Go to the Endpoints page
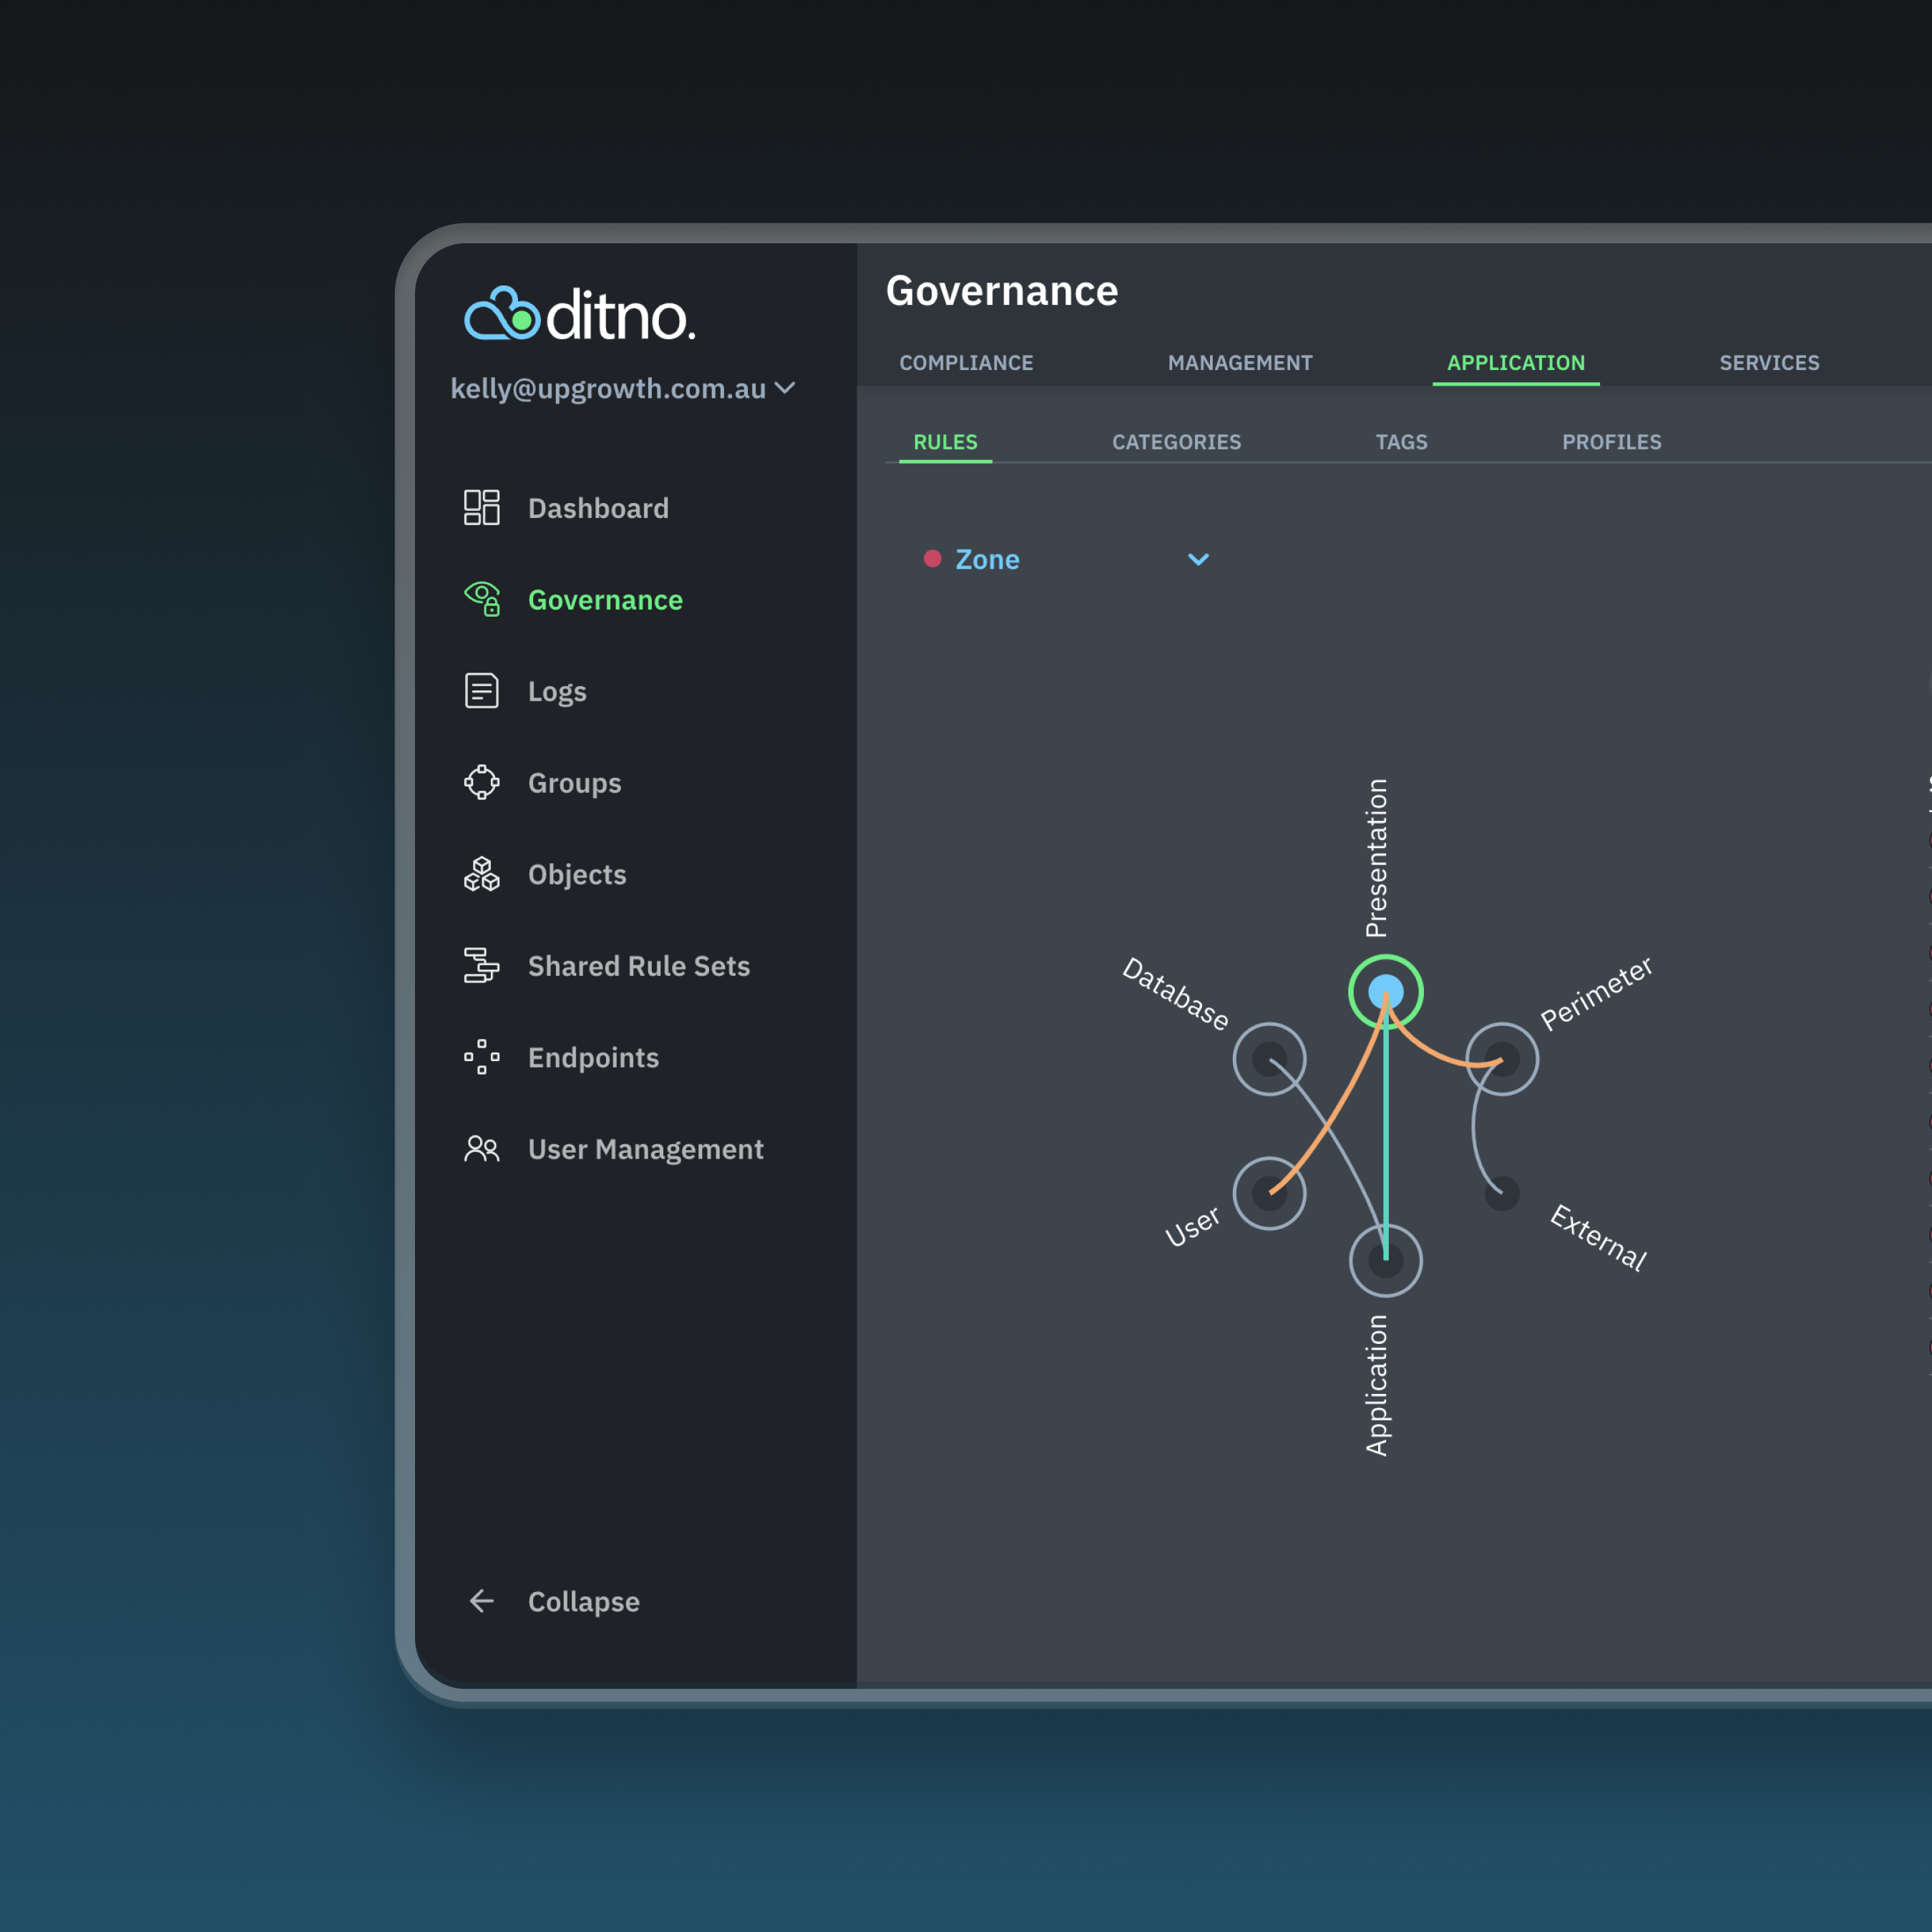 593,1058
